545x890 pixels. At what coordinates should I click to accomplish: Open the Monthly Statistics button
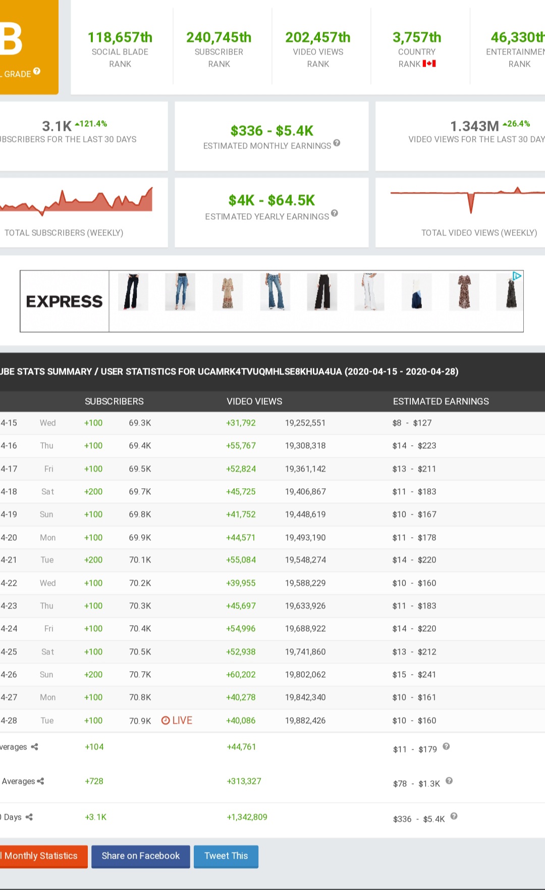coord(43,856)
